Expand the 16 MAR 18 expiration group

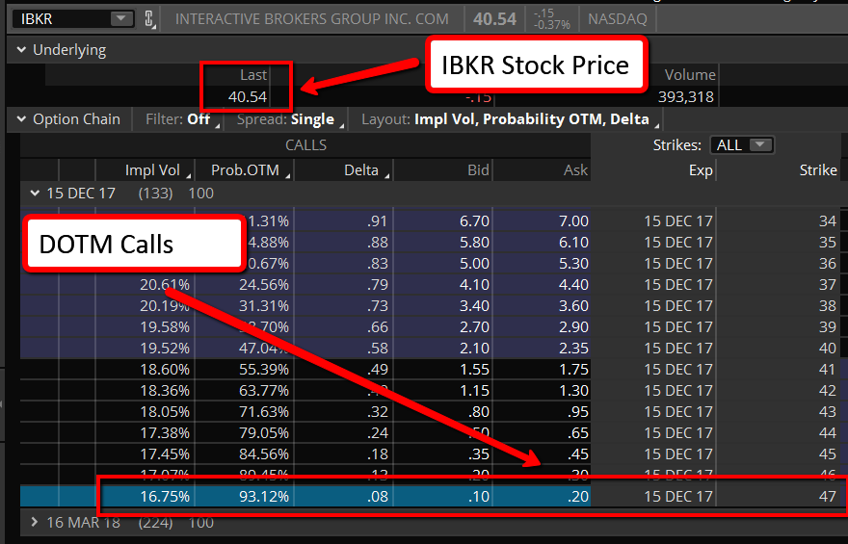click(x=35, y=522)
